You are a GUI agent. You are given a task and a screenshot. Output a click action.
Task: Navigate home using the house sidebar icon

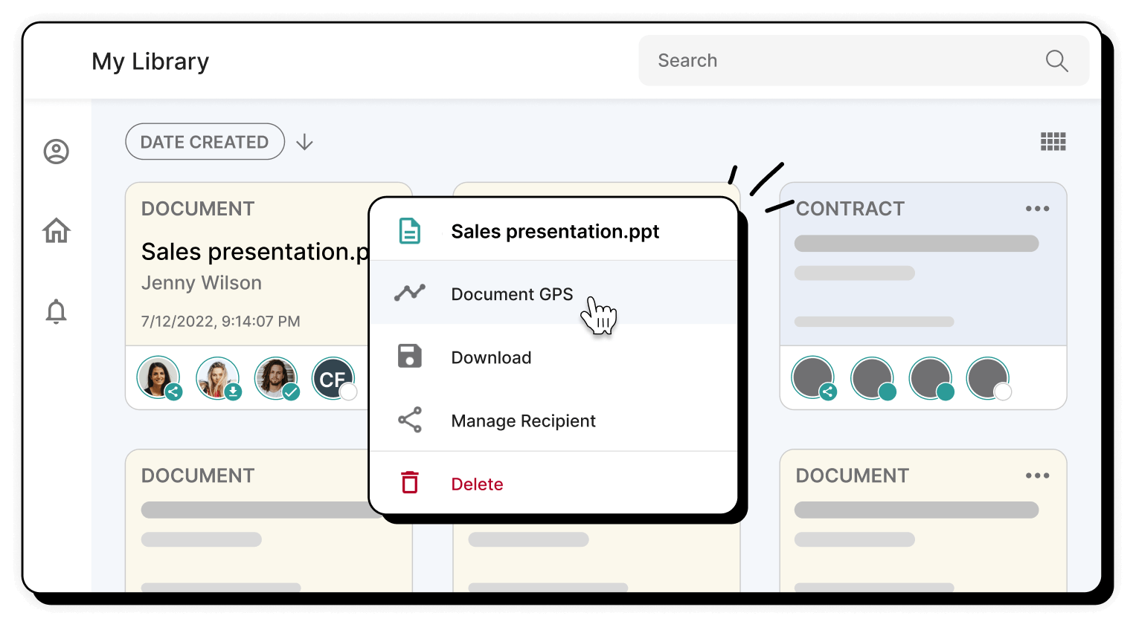point(57,231)
